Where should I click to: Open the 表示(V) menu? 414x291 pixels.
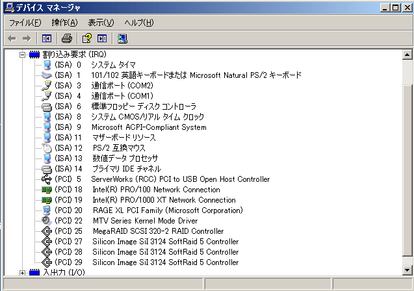(x=101, y=23)
